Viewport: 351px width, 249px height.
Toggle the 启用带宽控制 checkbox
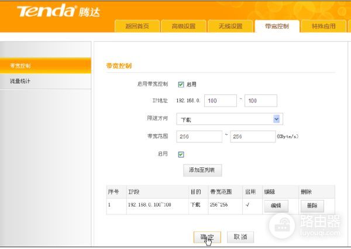(181, 84)
